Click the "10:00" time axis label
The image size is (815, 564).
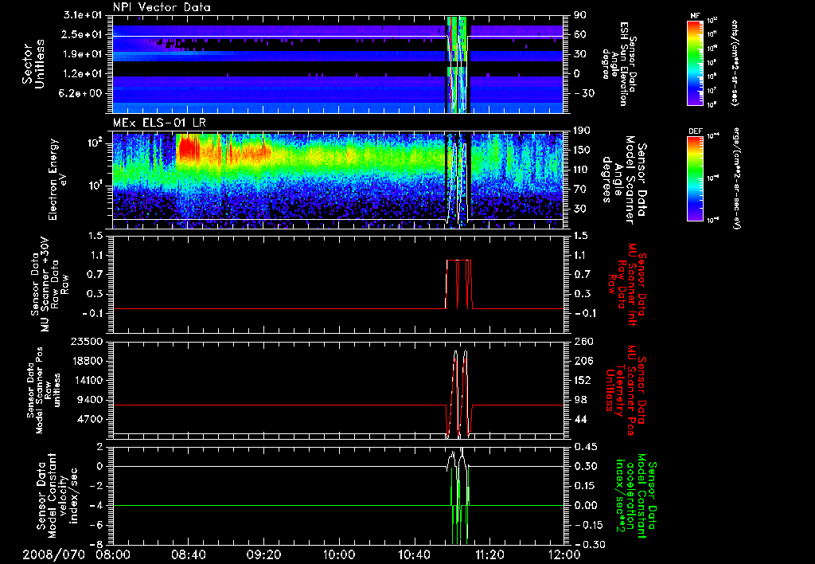339,555
